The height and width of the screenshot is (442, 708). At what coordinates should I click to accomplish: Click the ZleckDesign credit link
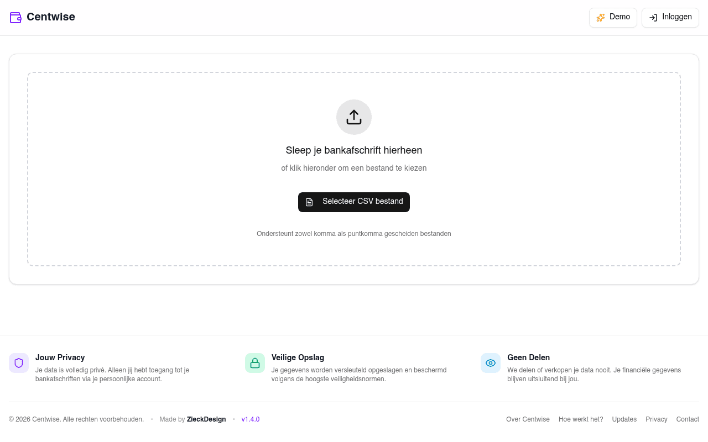click(x=206, y=419)
